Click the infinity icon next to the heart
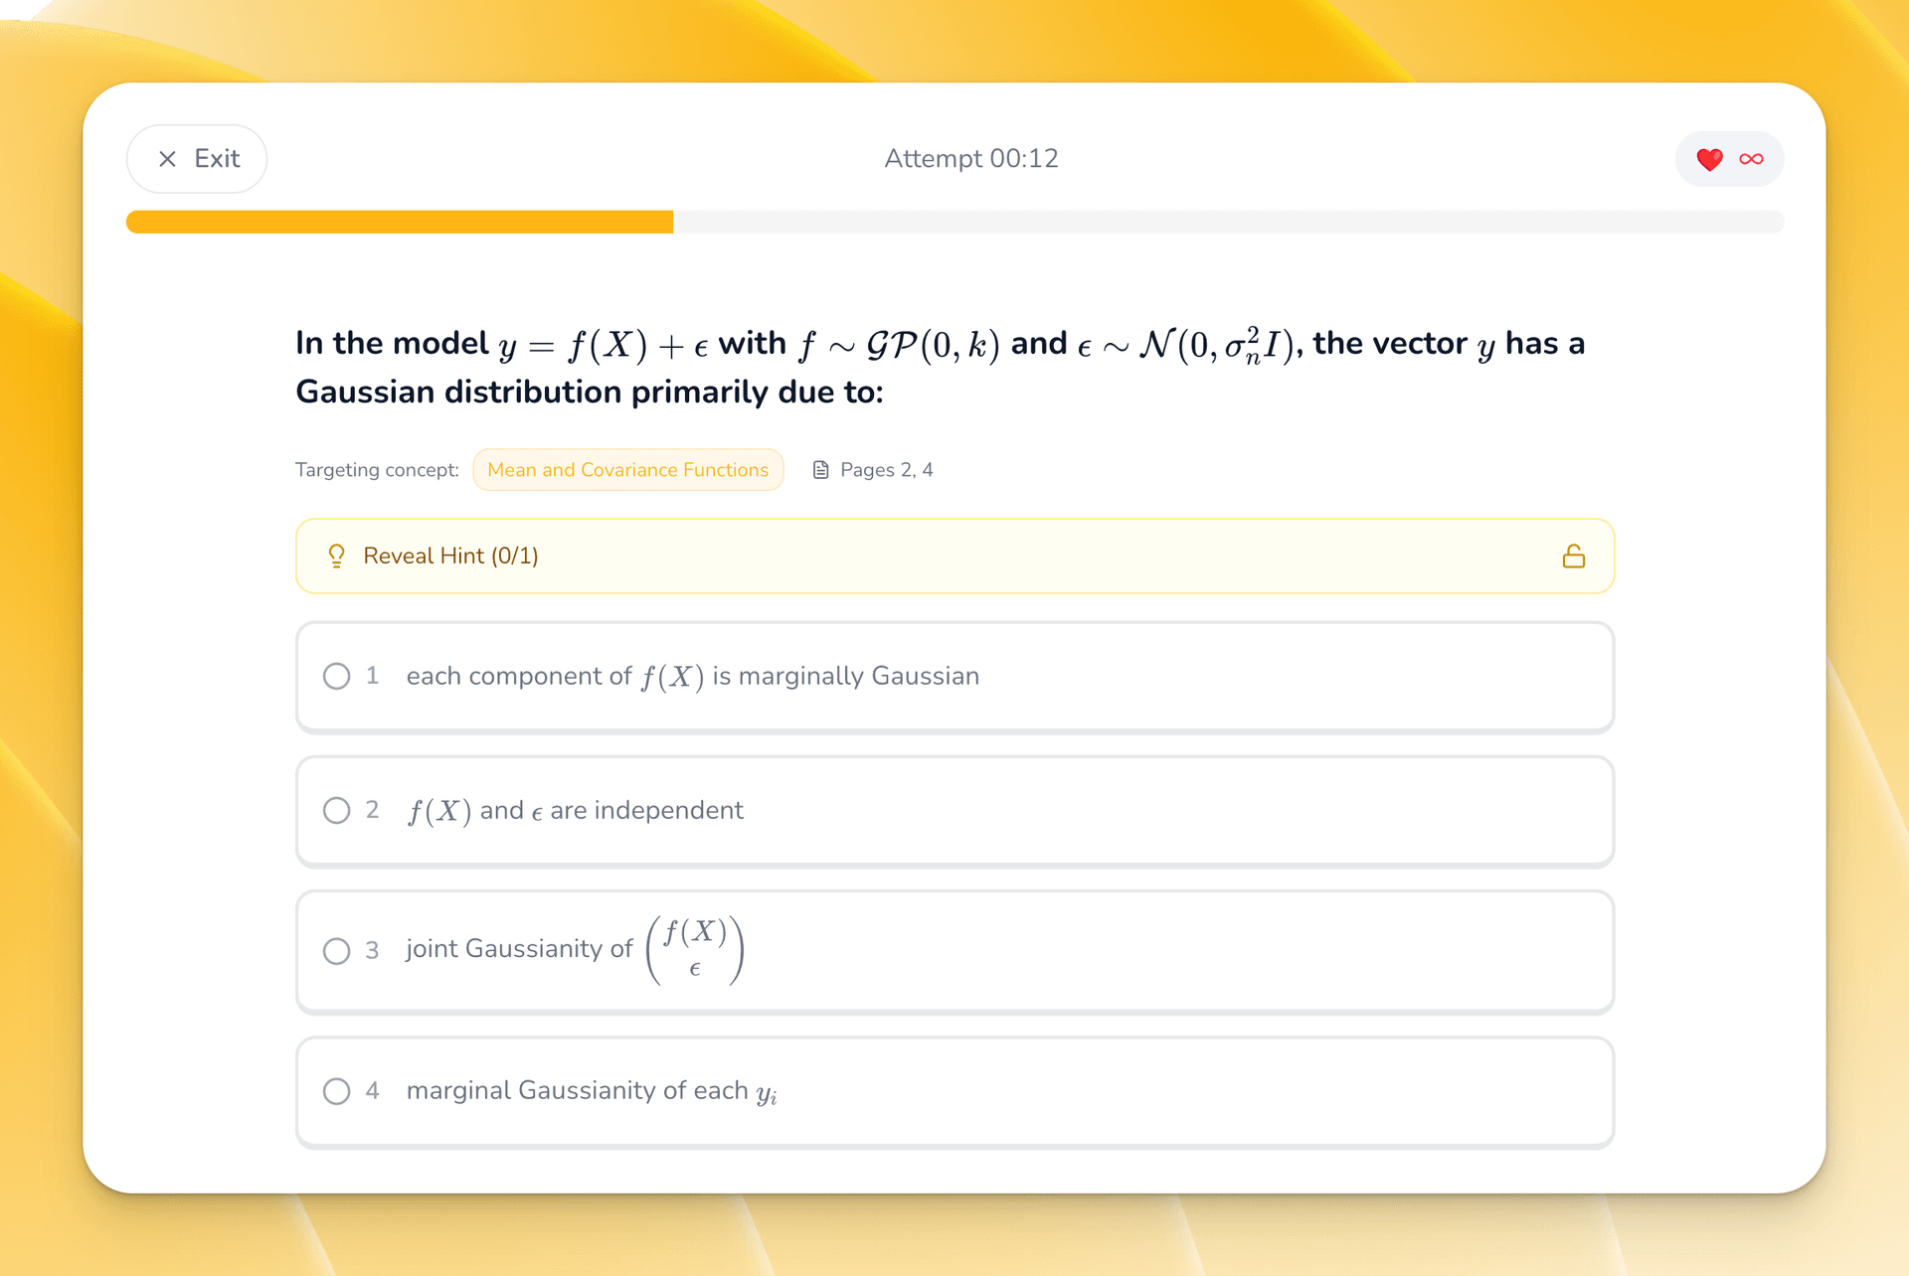Viewport: 1909px width, 1276px height. tap(1751, 159)
